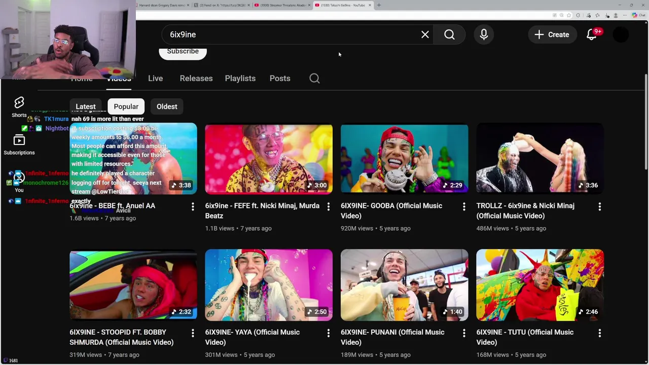Click the PUNANI video title
The image size is (649, 365).
(x=392, y=337)
